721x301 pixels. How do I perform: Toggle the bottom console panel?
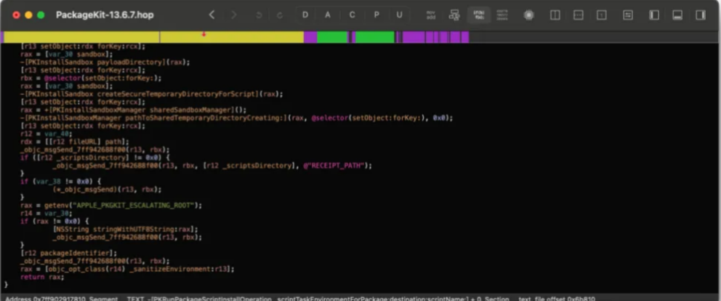click(677, 15)
